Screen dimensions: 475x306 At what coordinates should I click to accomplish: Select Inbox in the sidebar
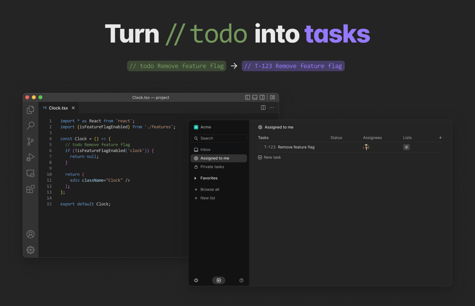[x=205, y=150]
